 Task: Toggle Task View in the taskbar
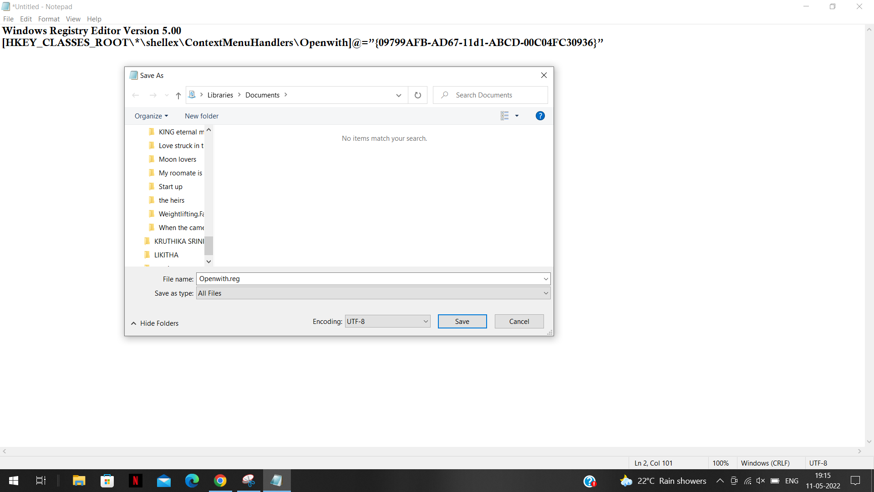(x=40, y=481)
